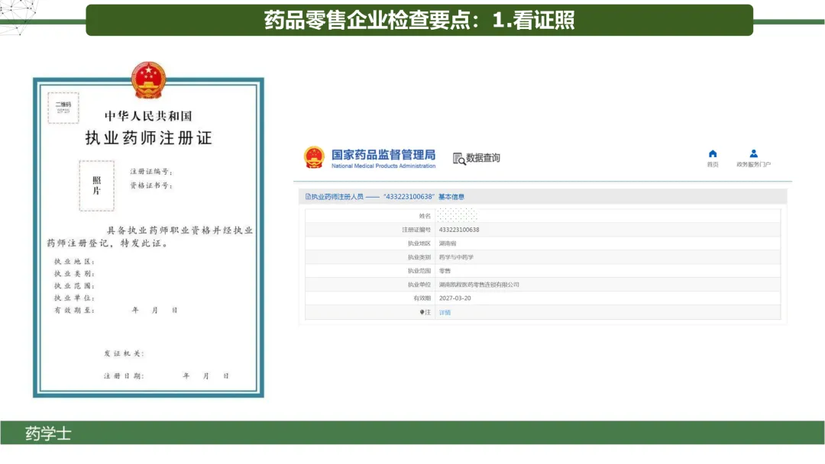Screen dimensions: 825x464
Task: Click the emblem atop the certificate
Action: pyautogui.click(x=148, y=80)
